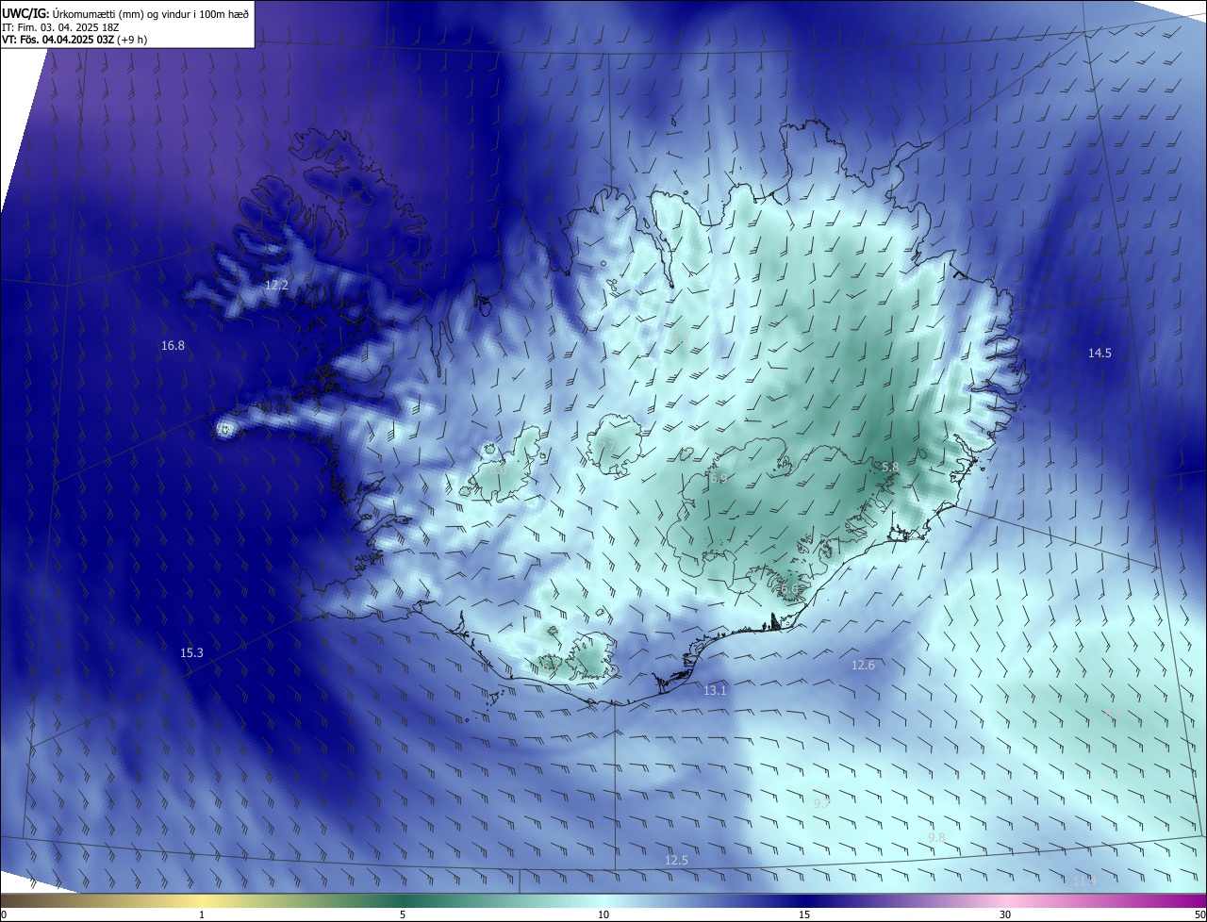1207x922 pixels.
Task: Click the 5 label on the color scale
Action: (403, 915)
